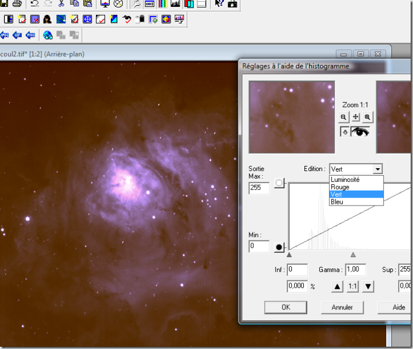
Task: Click the zoom in magnifier in the dialog
Action: pos(368,117)
